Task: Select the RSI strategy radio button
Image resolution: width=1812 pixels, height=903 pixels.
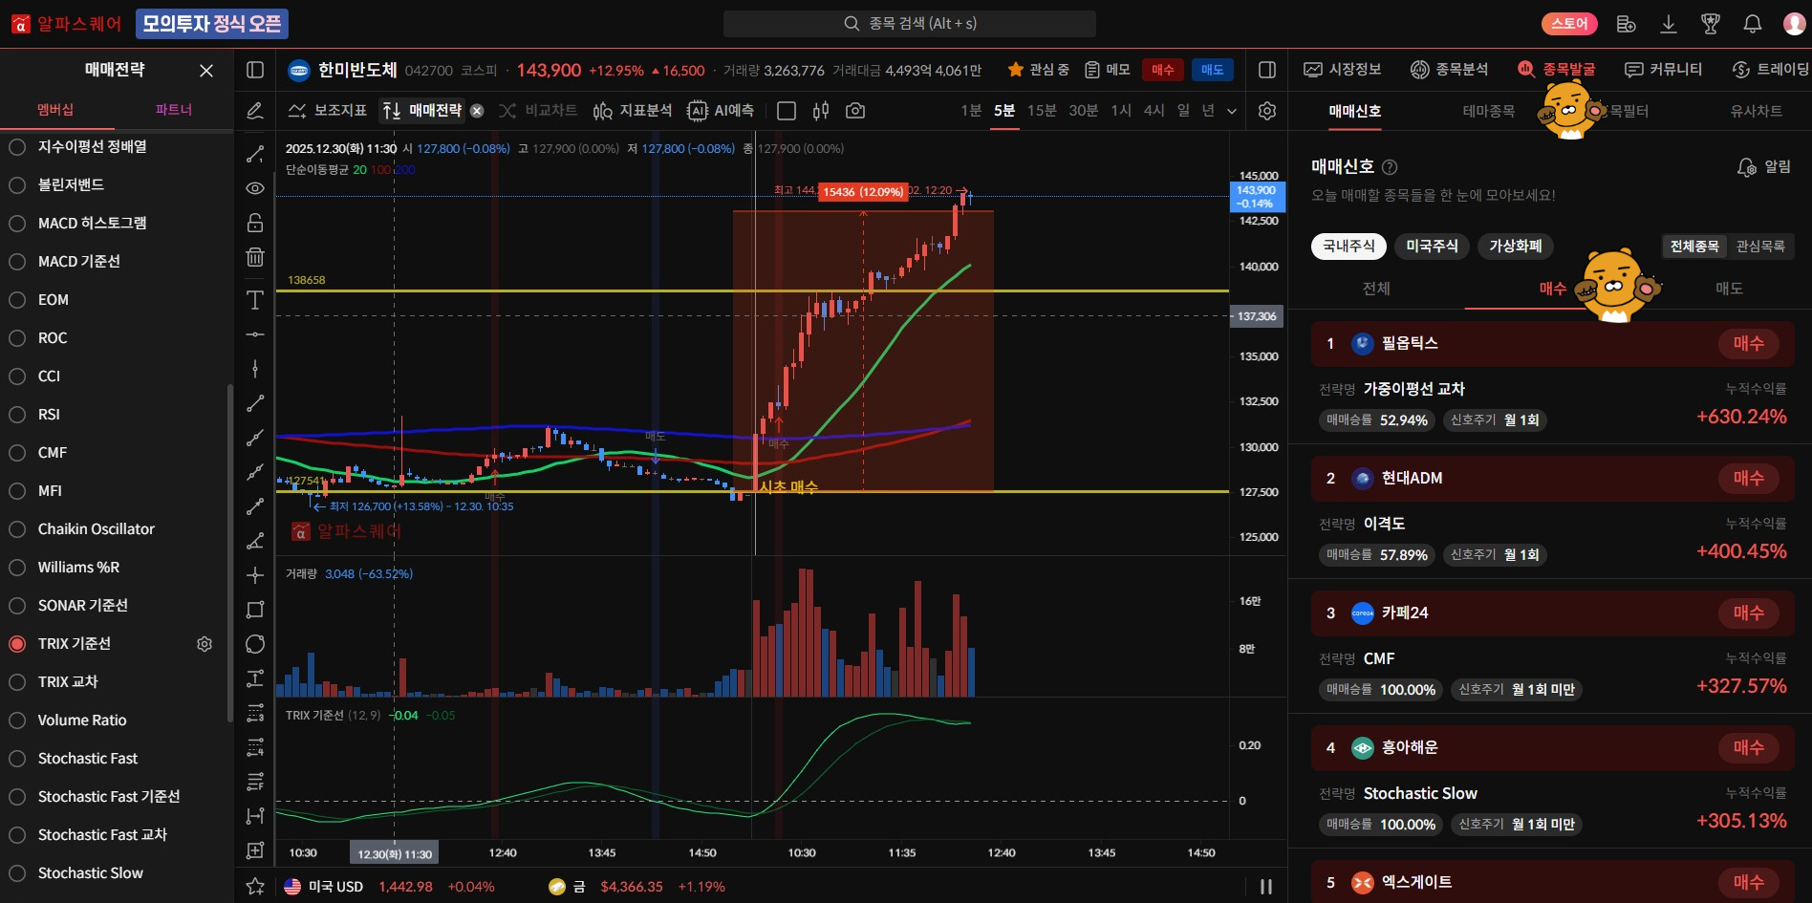Action: point(17,415)
